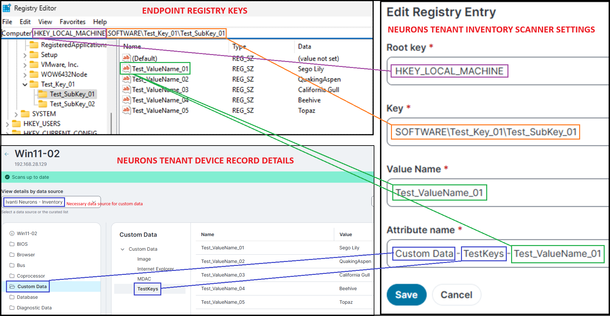Click the info icon beside Win11-02 in sidebar
The width and height of the screenshot is (610, 316).
11,233
